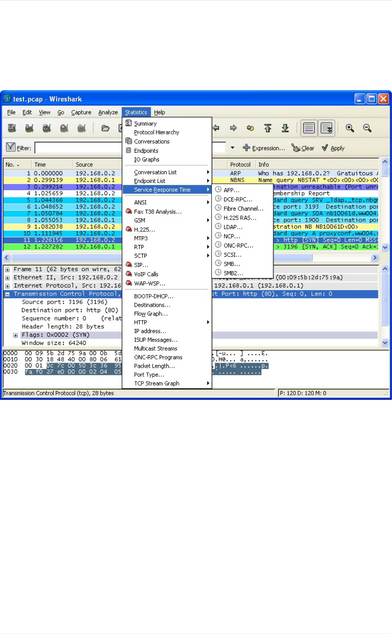This screenshot has height=634, width=392.
Task: Choose Protocol Hierarchy entry
Action: 167,132
